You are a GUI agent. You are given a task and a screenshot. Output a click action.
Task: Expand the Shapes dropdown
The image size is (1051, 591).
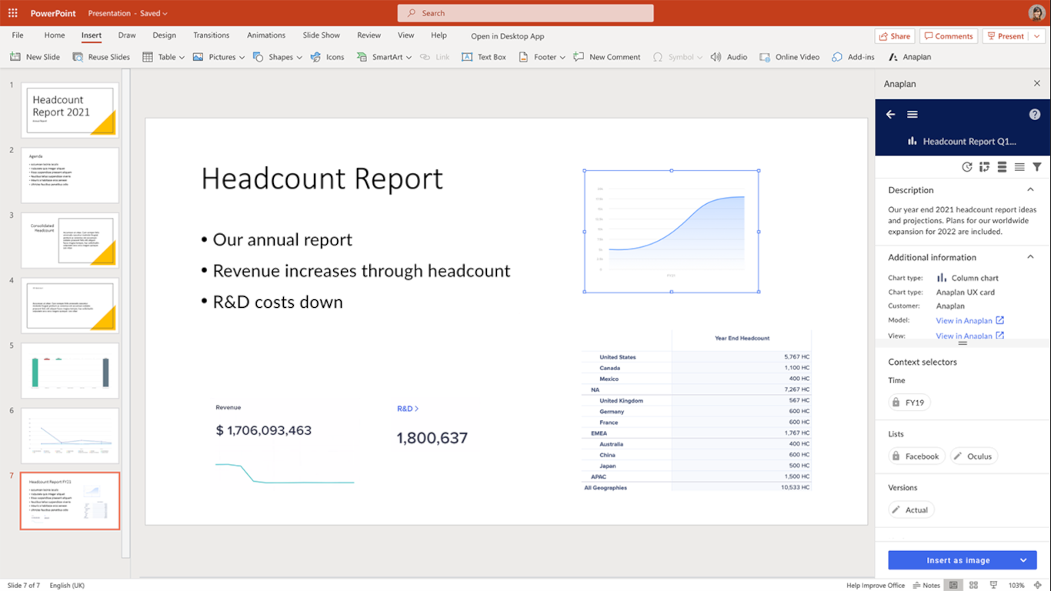pos(298,58)
